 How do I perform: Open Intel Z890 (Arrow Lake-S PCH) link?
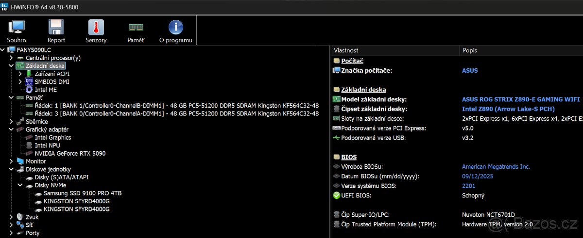(x=508, y=109)
